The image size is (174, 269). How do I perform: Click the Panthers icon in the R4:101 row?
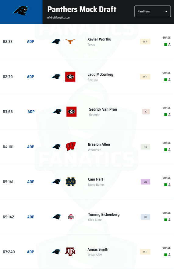(x=56, y=147)
